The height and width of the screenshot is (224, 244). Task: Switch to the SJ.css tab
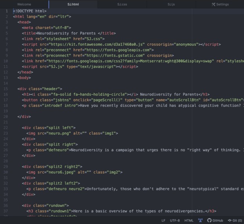[122, 4]
